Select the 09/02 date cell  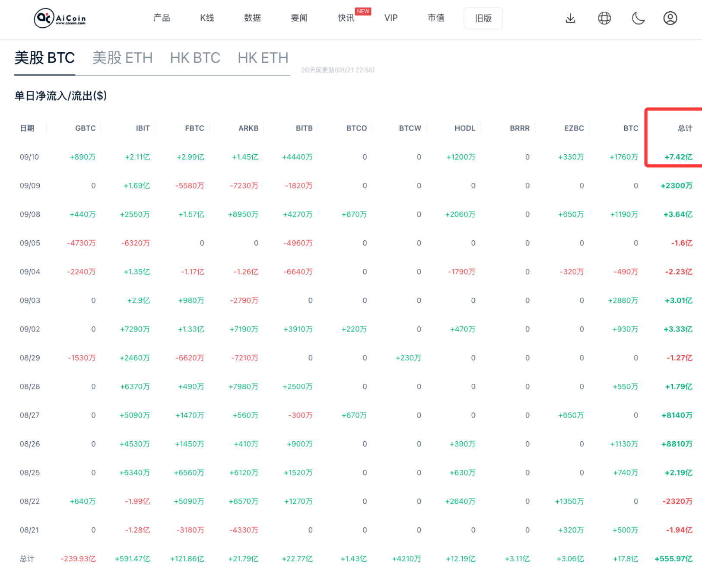tap(30, 329)
